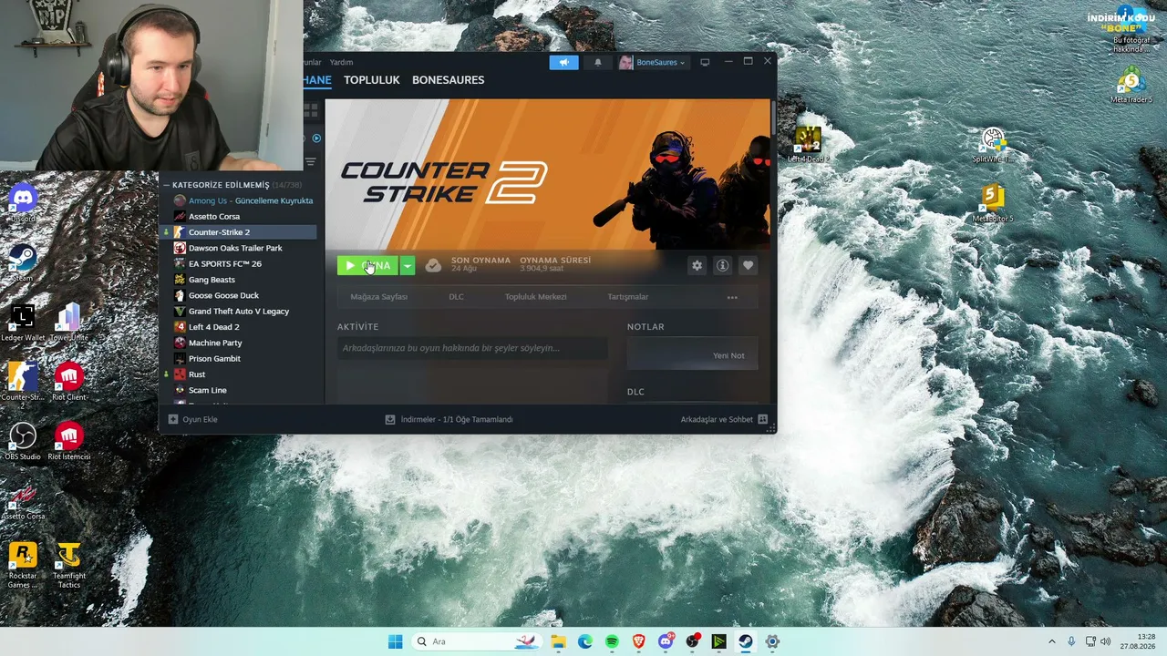Click the Windows Start button
The image size is (1167, 656).
395,641
